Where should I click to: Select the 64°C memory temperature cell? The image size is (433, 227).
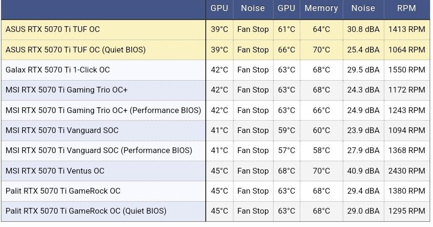pyautogui.click(x=321, y=29)
